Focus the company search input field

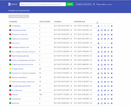[43, 4]
